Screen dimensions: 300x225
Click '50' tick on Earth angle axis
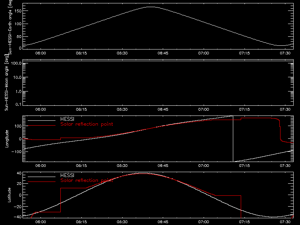[x=19, y=36]
